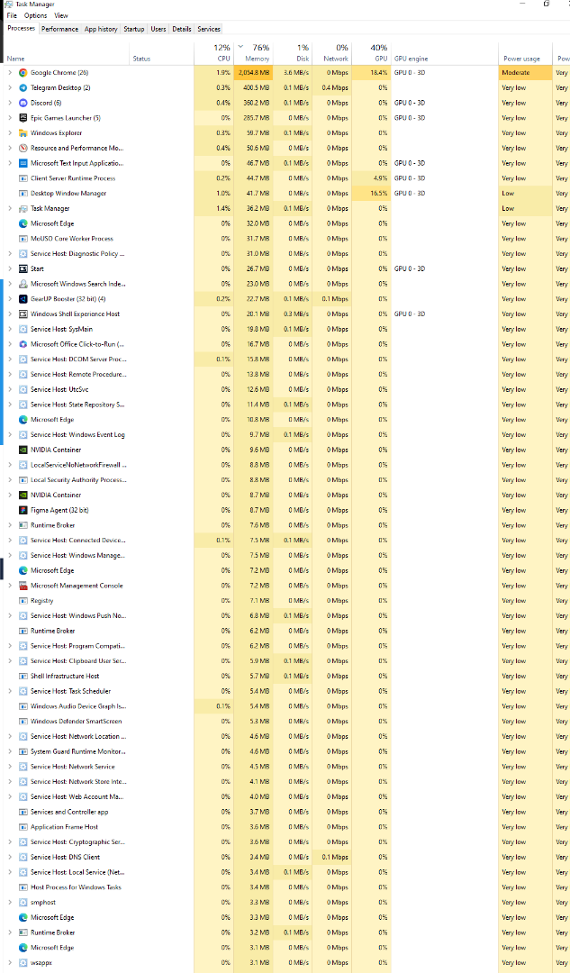Viewport: 570px width, 973px height.
Task: Sort by the CPU column header
Action: pyautogui.click(x=213, y=53)
